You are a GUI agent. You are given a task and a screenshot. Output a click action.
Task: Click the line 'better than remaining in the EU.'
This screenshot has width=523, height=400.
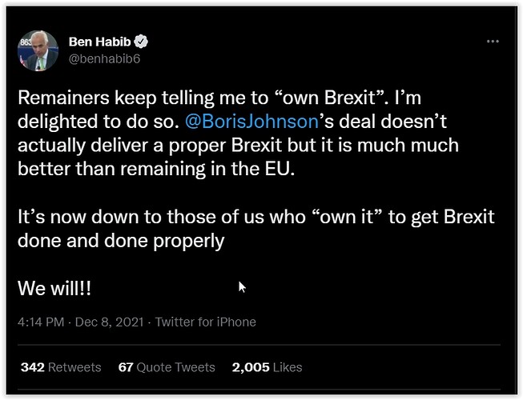(156, 169)
